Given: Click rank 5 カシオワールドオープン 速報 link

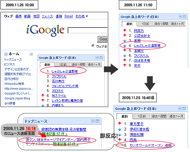Looking at the screenshot, I should point(150,145).
